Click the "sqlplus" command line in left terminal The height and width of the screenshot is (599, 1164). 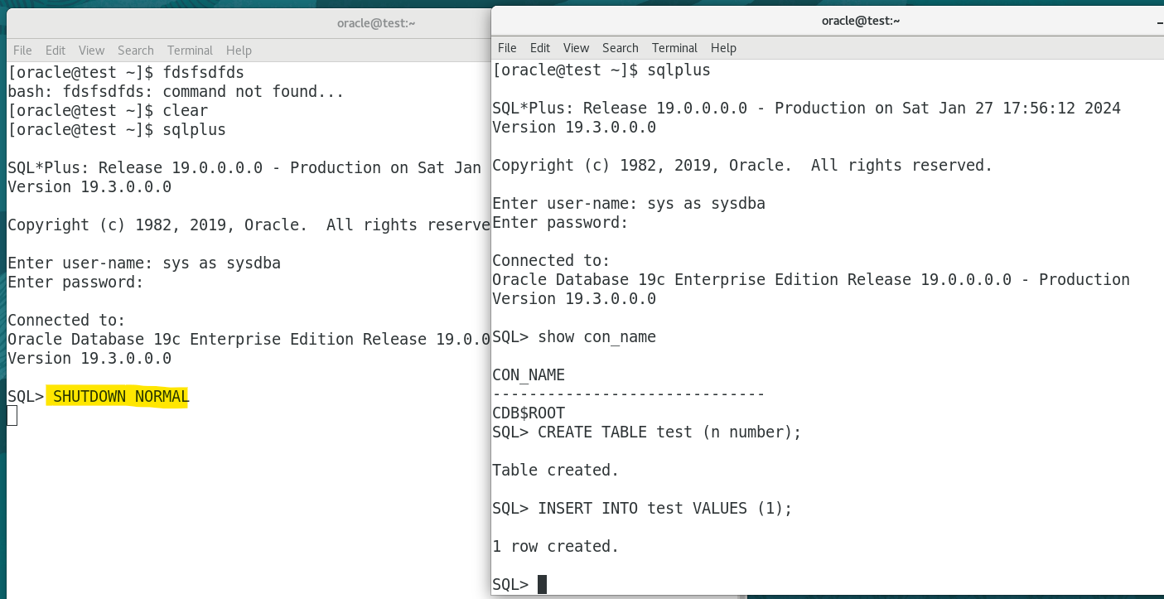click(117, 130)
